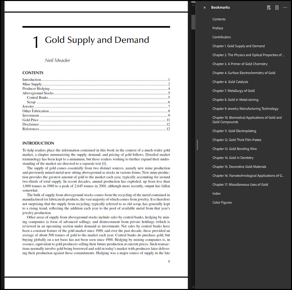Open the Contributors bookmark
Image resolution: width=292 pixels, height=290 pixels.
click(x=222, y=37)
